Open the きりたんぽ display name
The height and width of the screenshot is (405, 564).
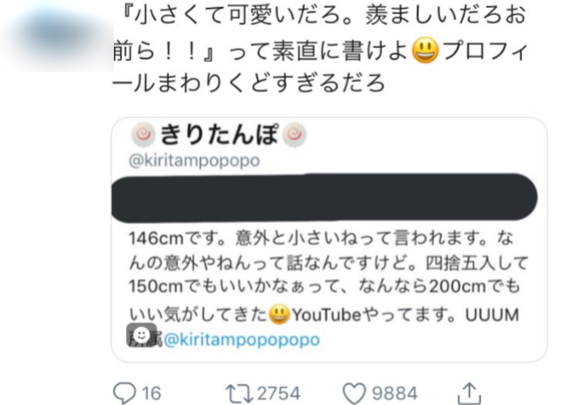tap(220, 135)
